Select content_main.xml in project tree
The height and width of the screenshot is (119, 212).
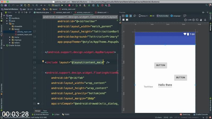(23, 35)
